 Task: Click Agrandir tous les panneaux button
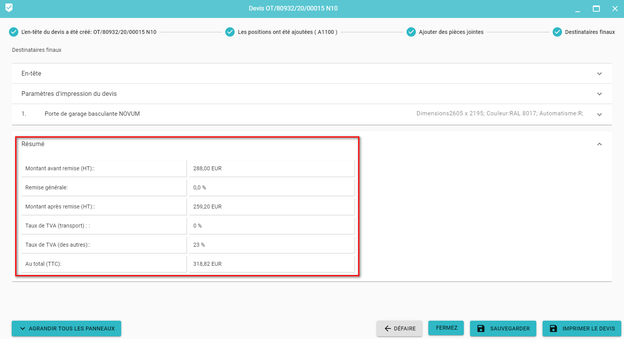click(x=66, y=328)
